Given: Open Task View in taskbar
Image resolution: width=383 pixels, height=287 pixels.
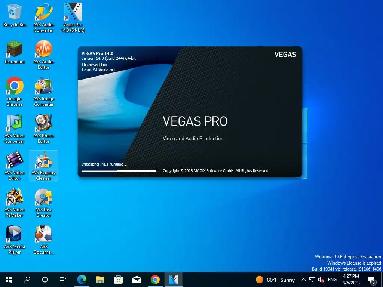Looking at the screenshot, I should (x=63, y=280).
